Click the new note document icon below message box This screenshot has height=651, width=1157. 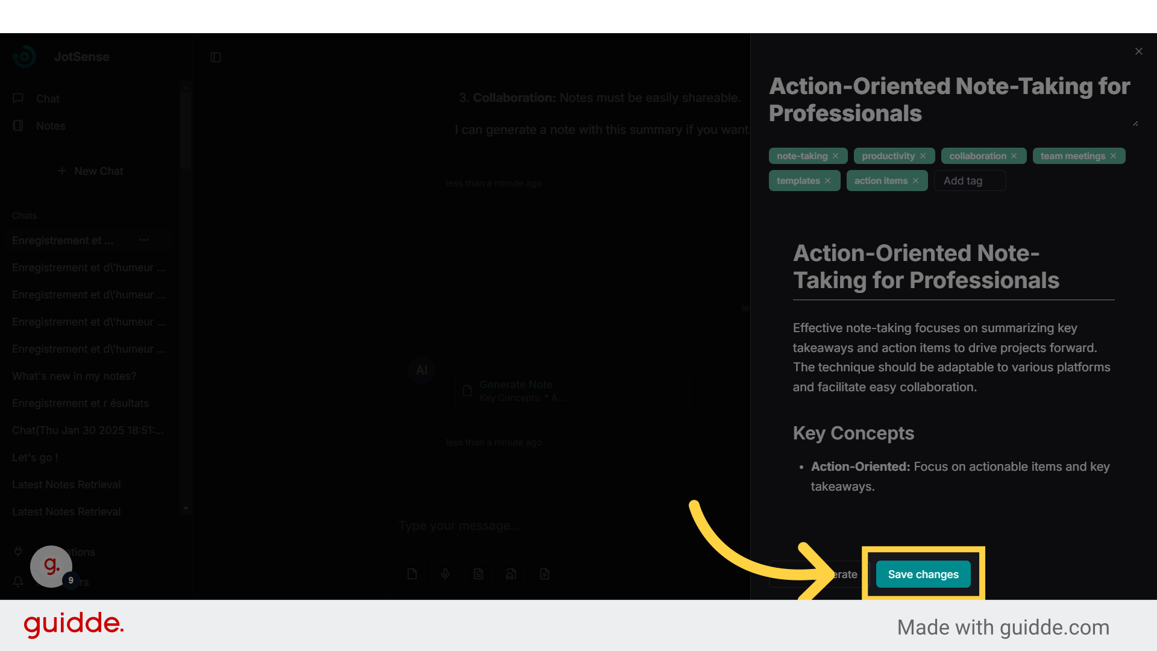point(412,574)
